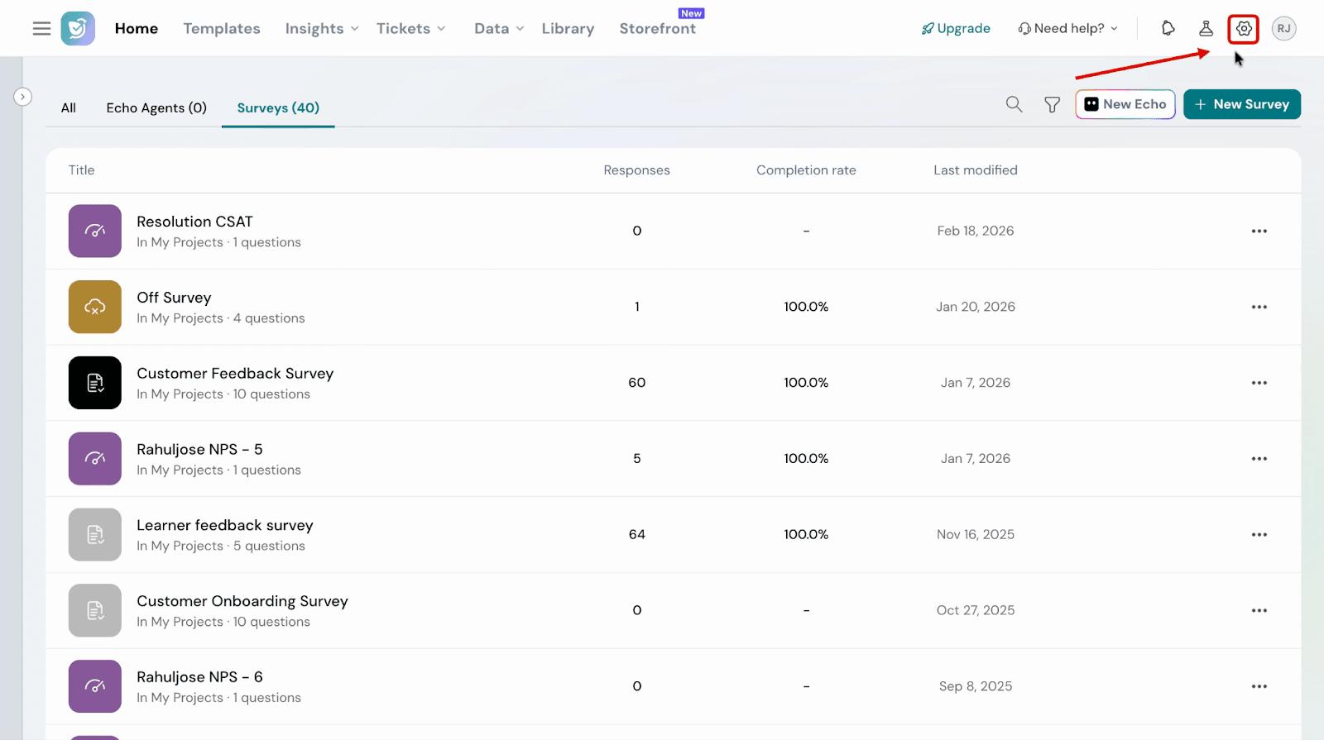This screenshot has width=1324, height=740.
Task: Open the Need help? dropdown
Action: click(1068, 29)
